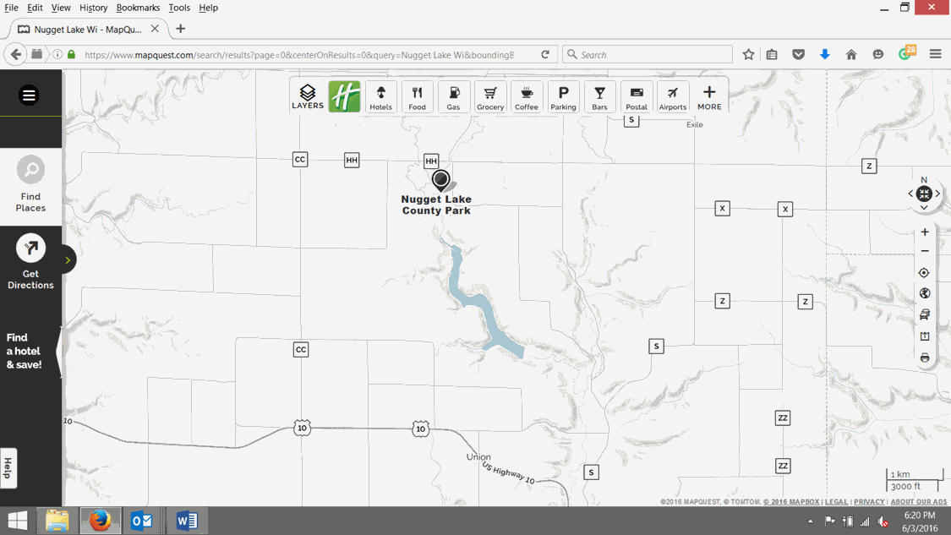This screenshot has width=951, height=535.
Task: Bookmark this page with star
Action: pyautogui.click(x=748, y=55)
